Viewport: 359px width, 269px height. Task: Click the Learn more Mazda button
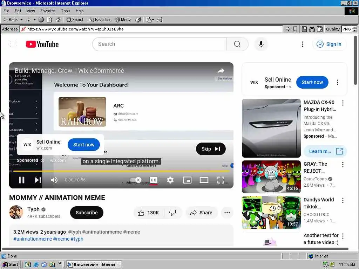coord(325,151)
